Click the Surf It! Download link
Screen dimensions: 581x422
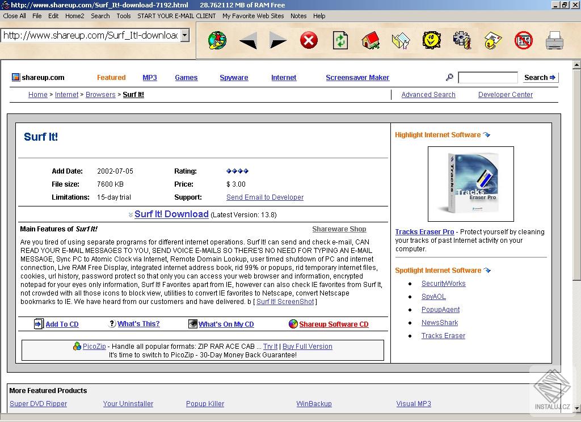coord(171,214)
